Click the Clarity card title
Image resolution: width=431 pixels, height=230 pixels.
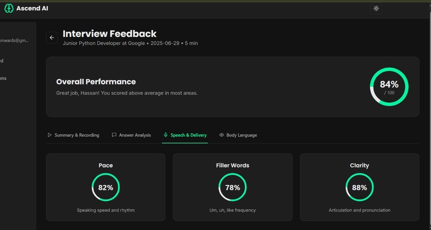coord(359,165)
